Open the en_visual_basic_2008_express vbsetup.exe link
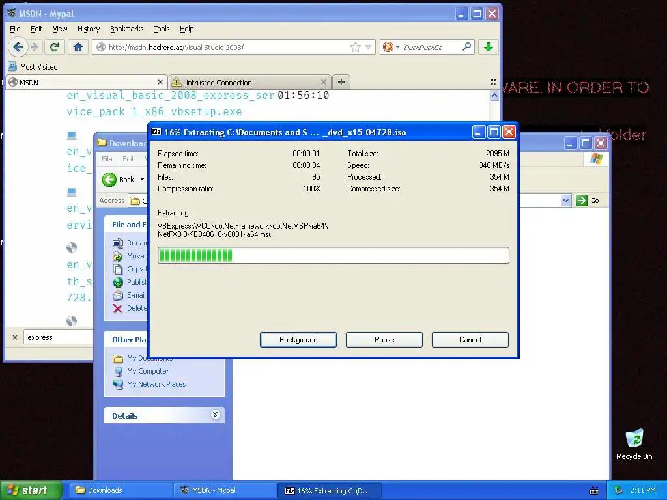The image size is (667, 500). (x=171, y=104)
